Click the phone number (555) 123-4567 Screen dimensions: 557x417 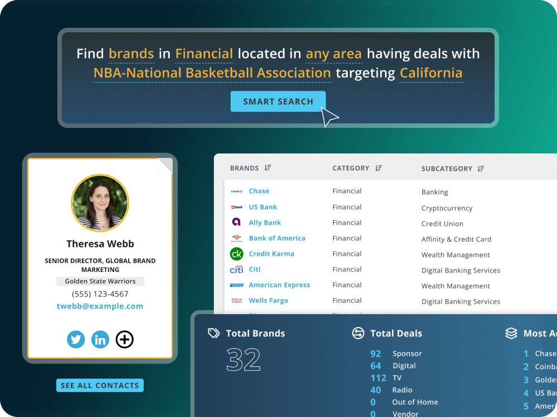pos(100,294)
